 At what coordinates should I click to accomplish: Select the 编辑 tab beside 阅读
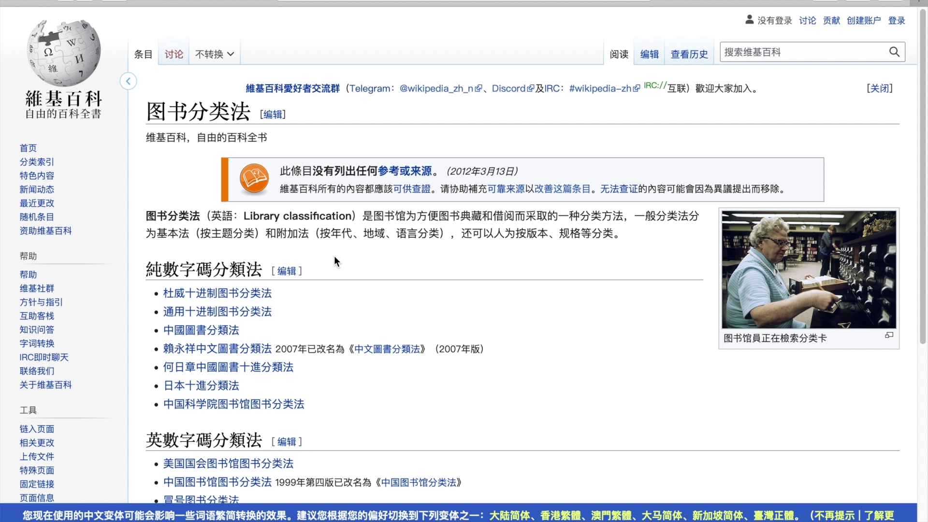click(649, 54)
